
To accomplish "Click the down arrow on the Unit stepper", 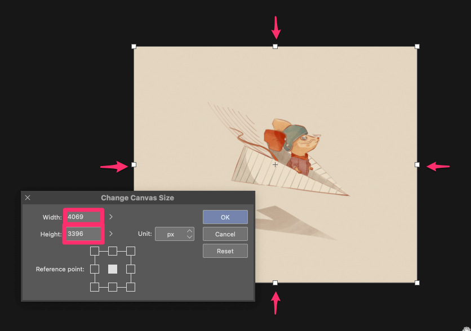I will coord(189,236).
